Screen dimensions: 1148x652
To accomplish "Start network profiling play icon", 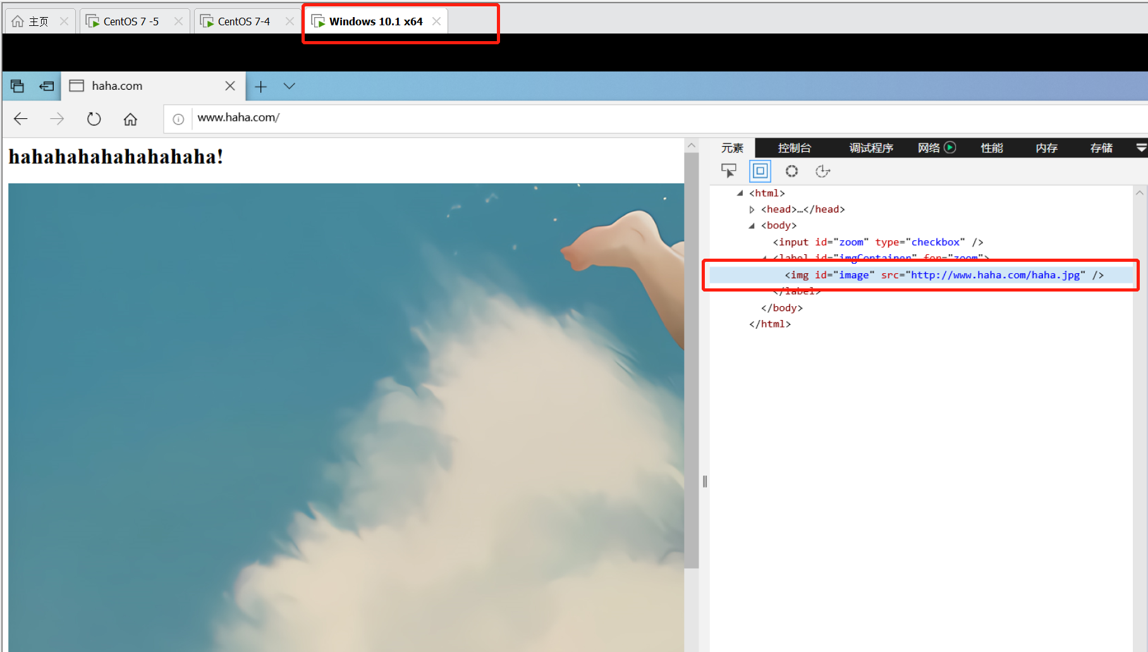I will pyautogui.click(x=950, y=147).
